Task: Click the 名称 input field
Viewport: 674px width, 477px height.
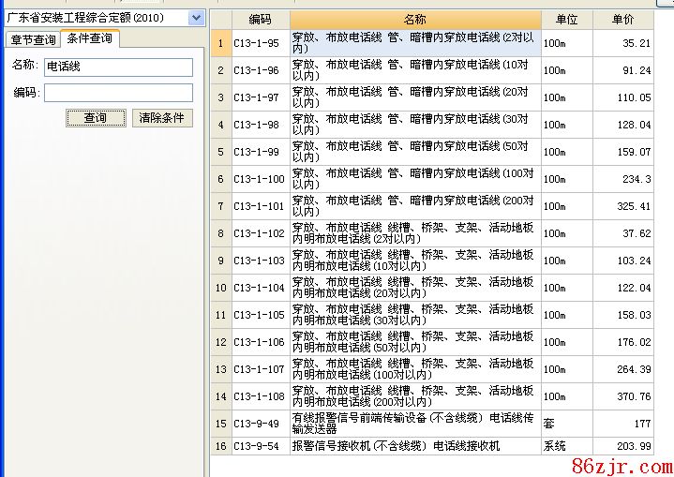Action: click(118, 67)
